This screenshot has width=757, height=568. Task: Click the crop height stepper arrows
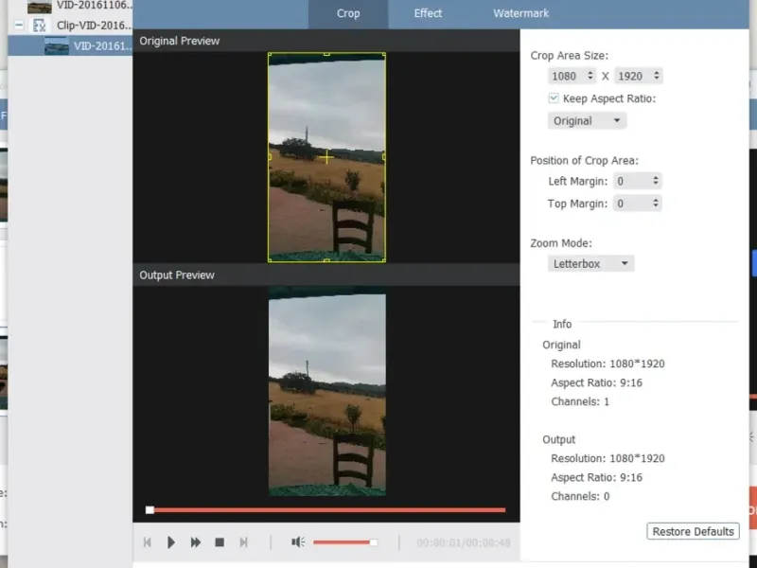(656, 76)
